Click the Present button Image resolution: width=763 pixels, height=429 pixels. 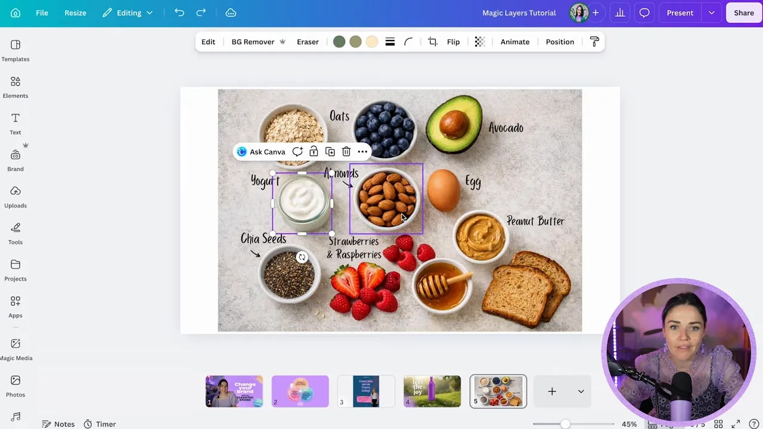(680, 13)
